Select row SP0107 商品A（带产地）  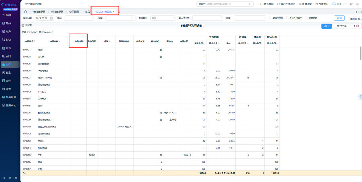(x=151, y=78)
